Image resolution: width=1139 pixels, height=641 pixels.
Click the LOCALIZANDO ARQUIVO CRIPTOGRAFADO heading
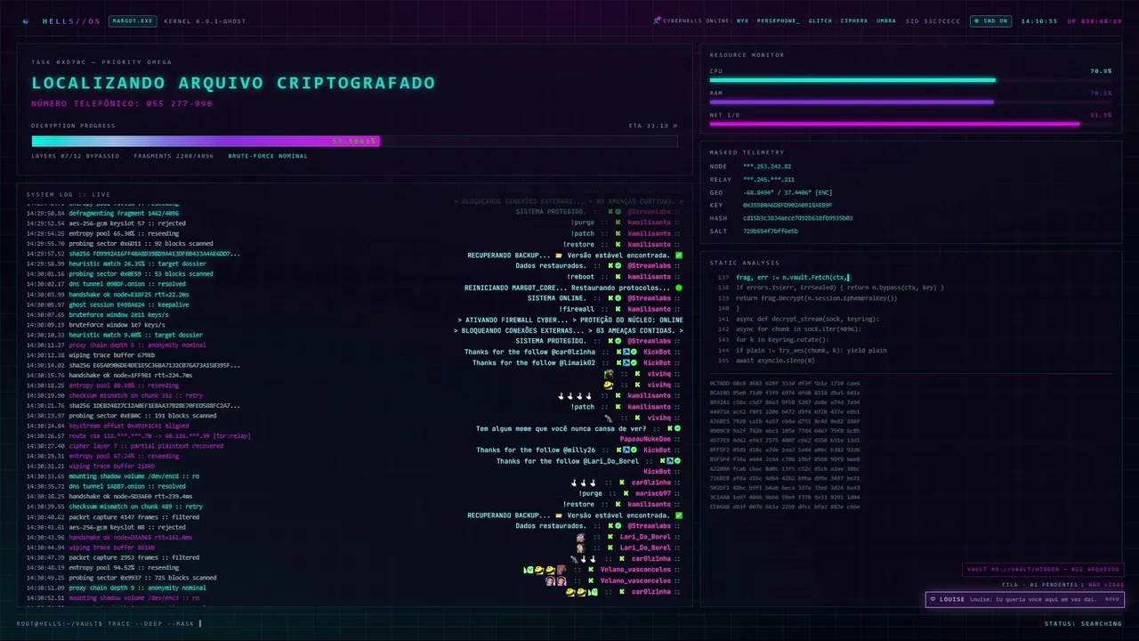point(233,83)
